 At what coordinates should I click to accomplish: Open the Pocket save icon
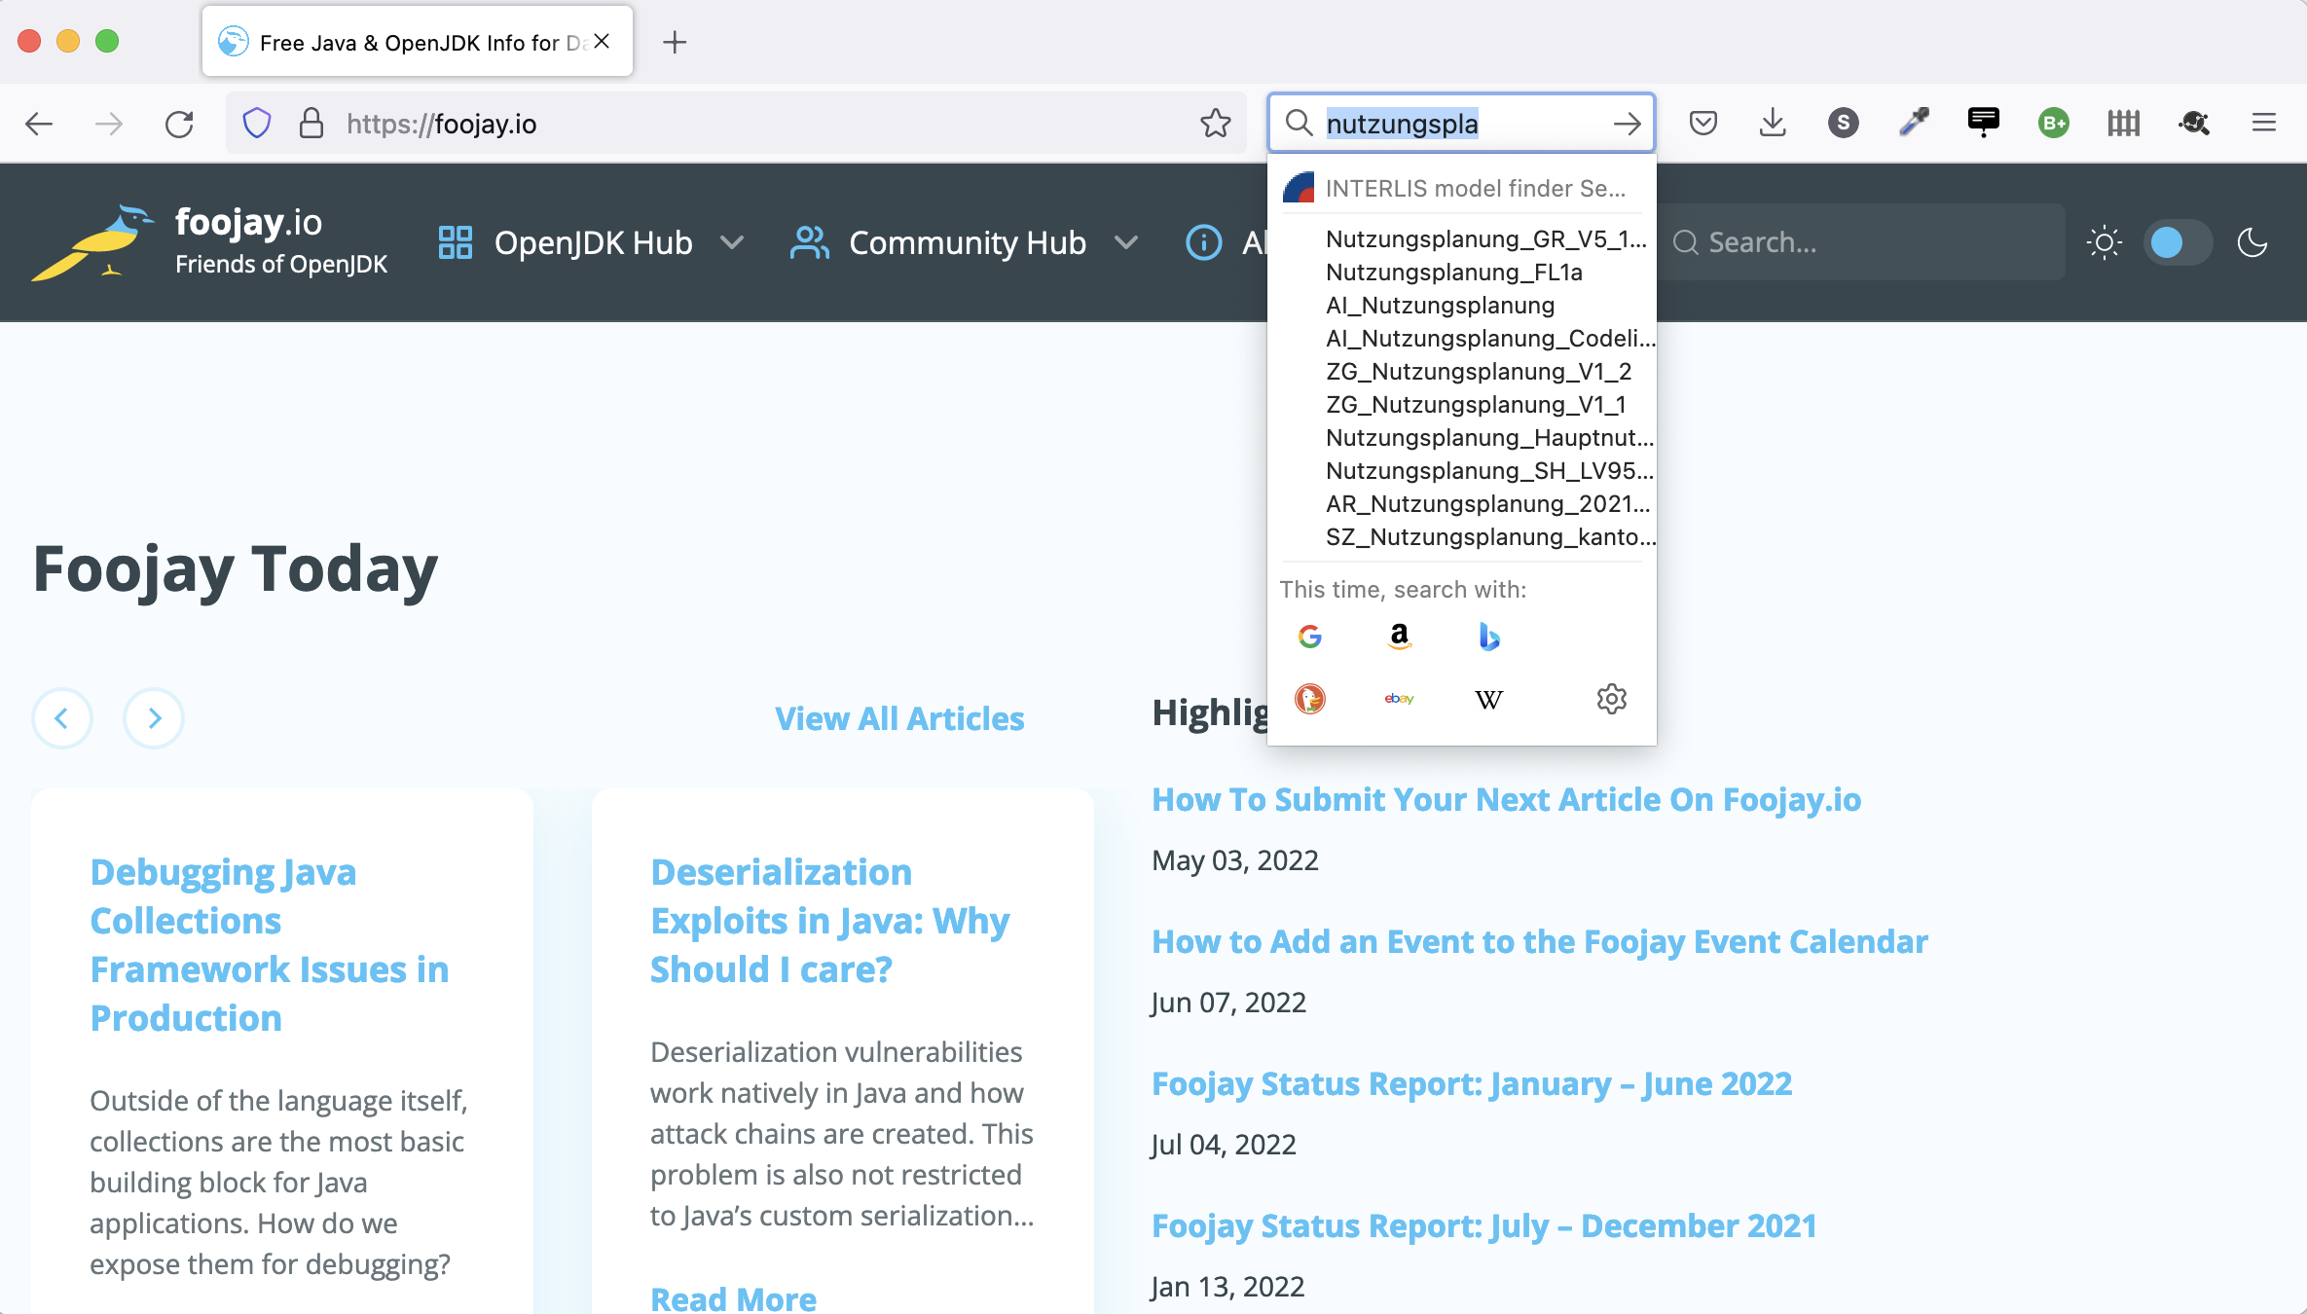1703,123
